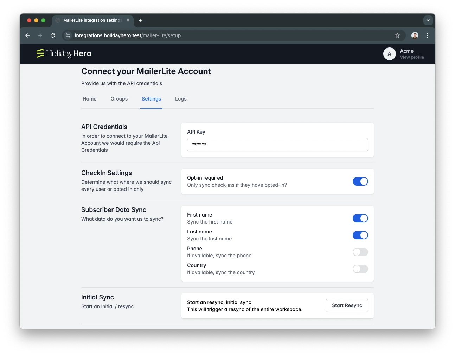Open the Chrome profile avatar
Screen dimensions: 455x355
click(415, 35)
